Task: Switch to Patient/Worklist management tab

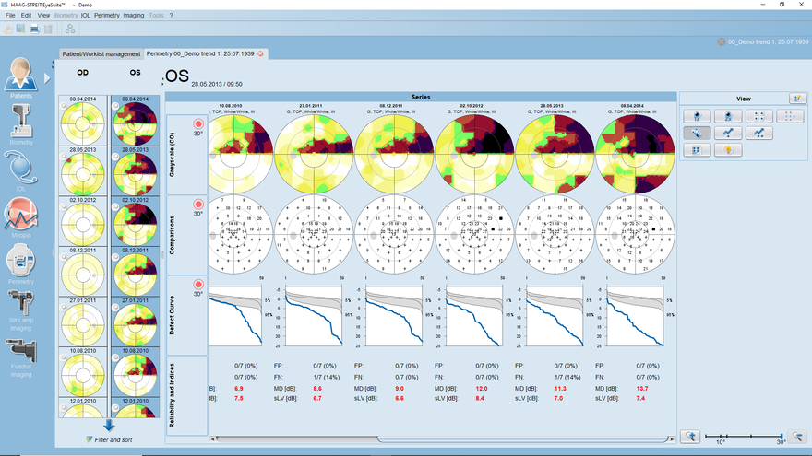Action: pyautogui.click(x=101, y=53)
